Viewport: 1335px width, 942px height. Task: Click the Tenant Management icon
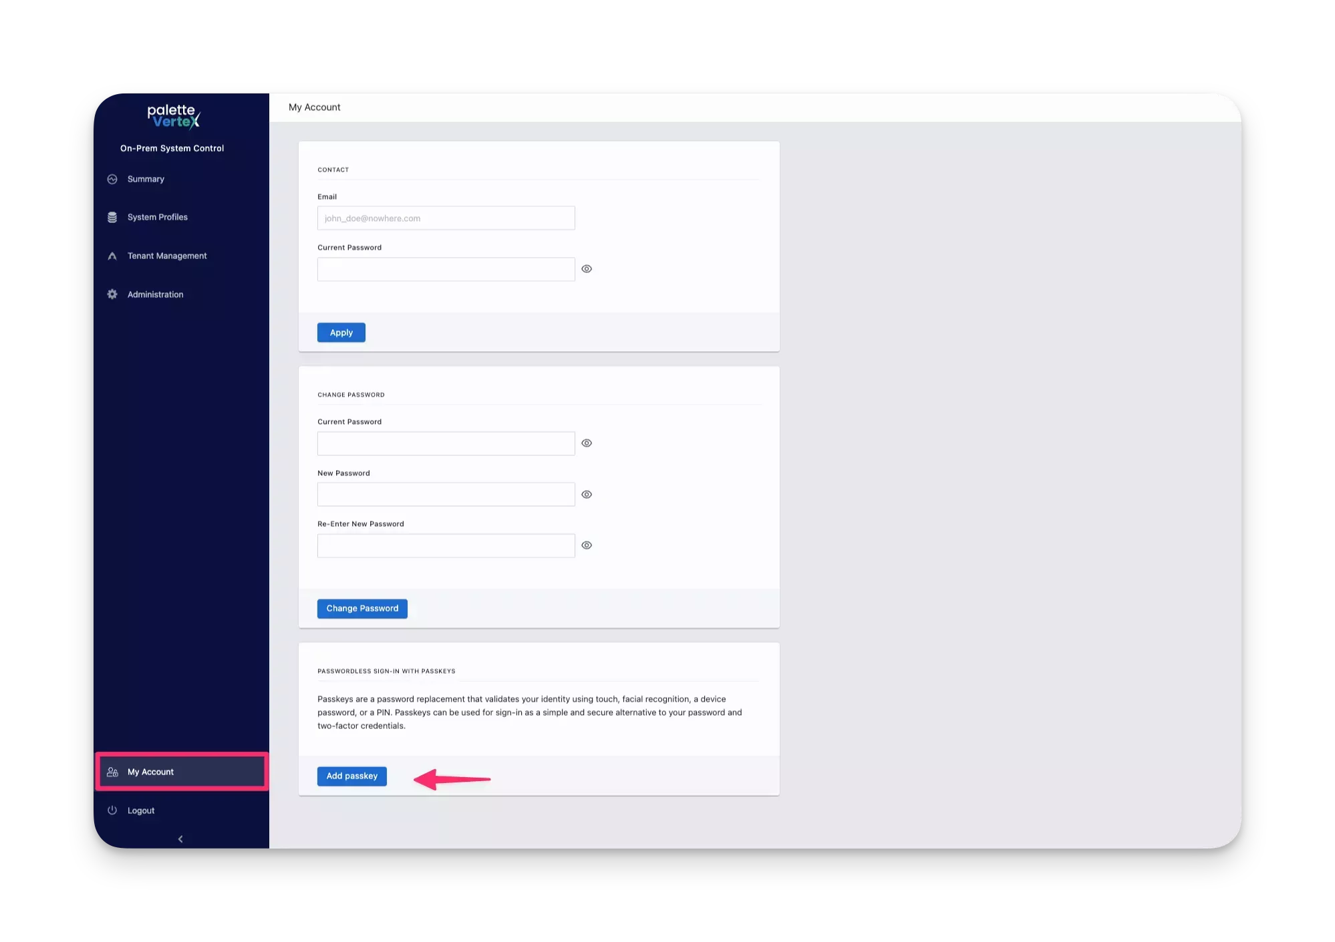coord(112,255)
